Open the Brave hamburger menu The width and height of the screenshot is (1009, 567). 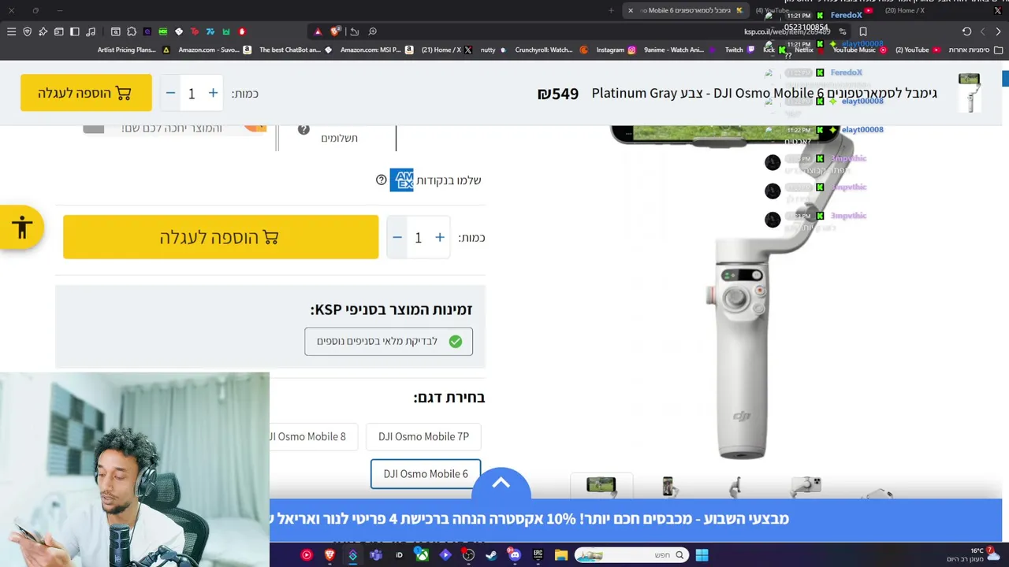point(11,31)
